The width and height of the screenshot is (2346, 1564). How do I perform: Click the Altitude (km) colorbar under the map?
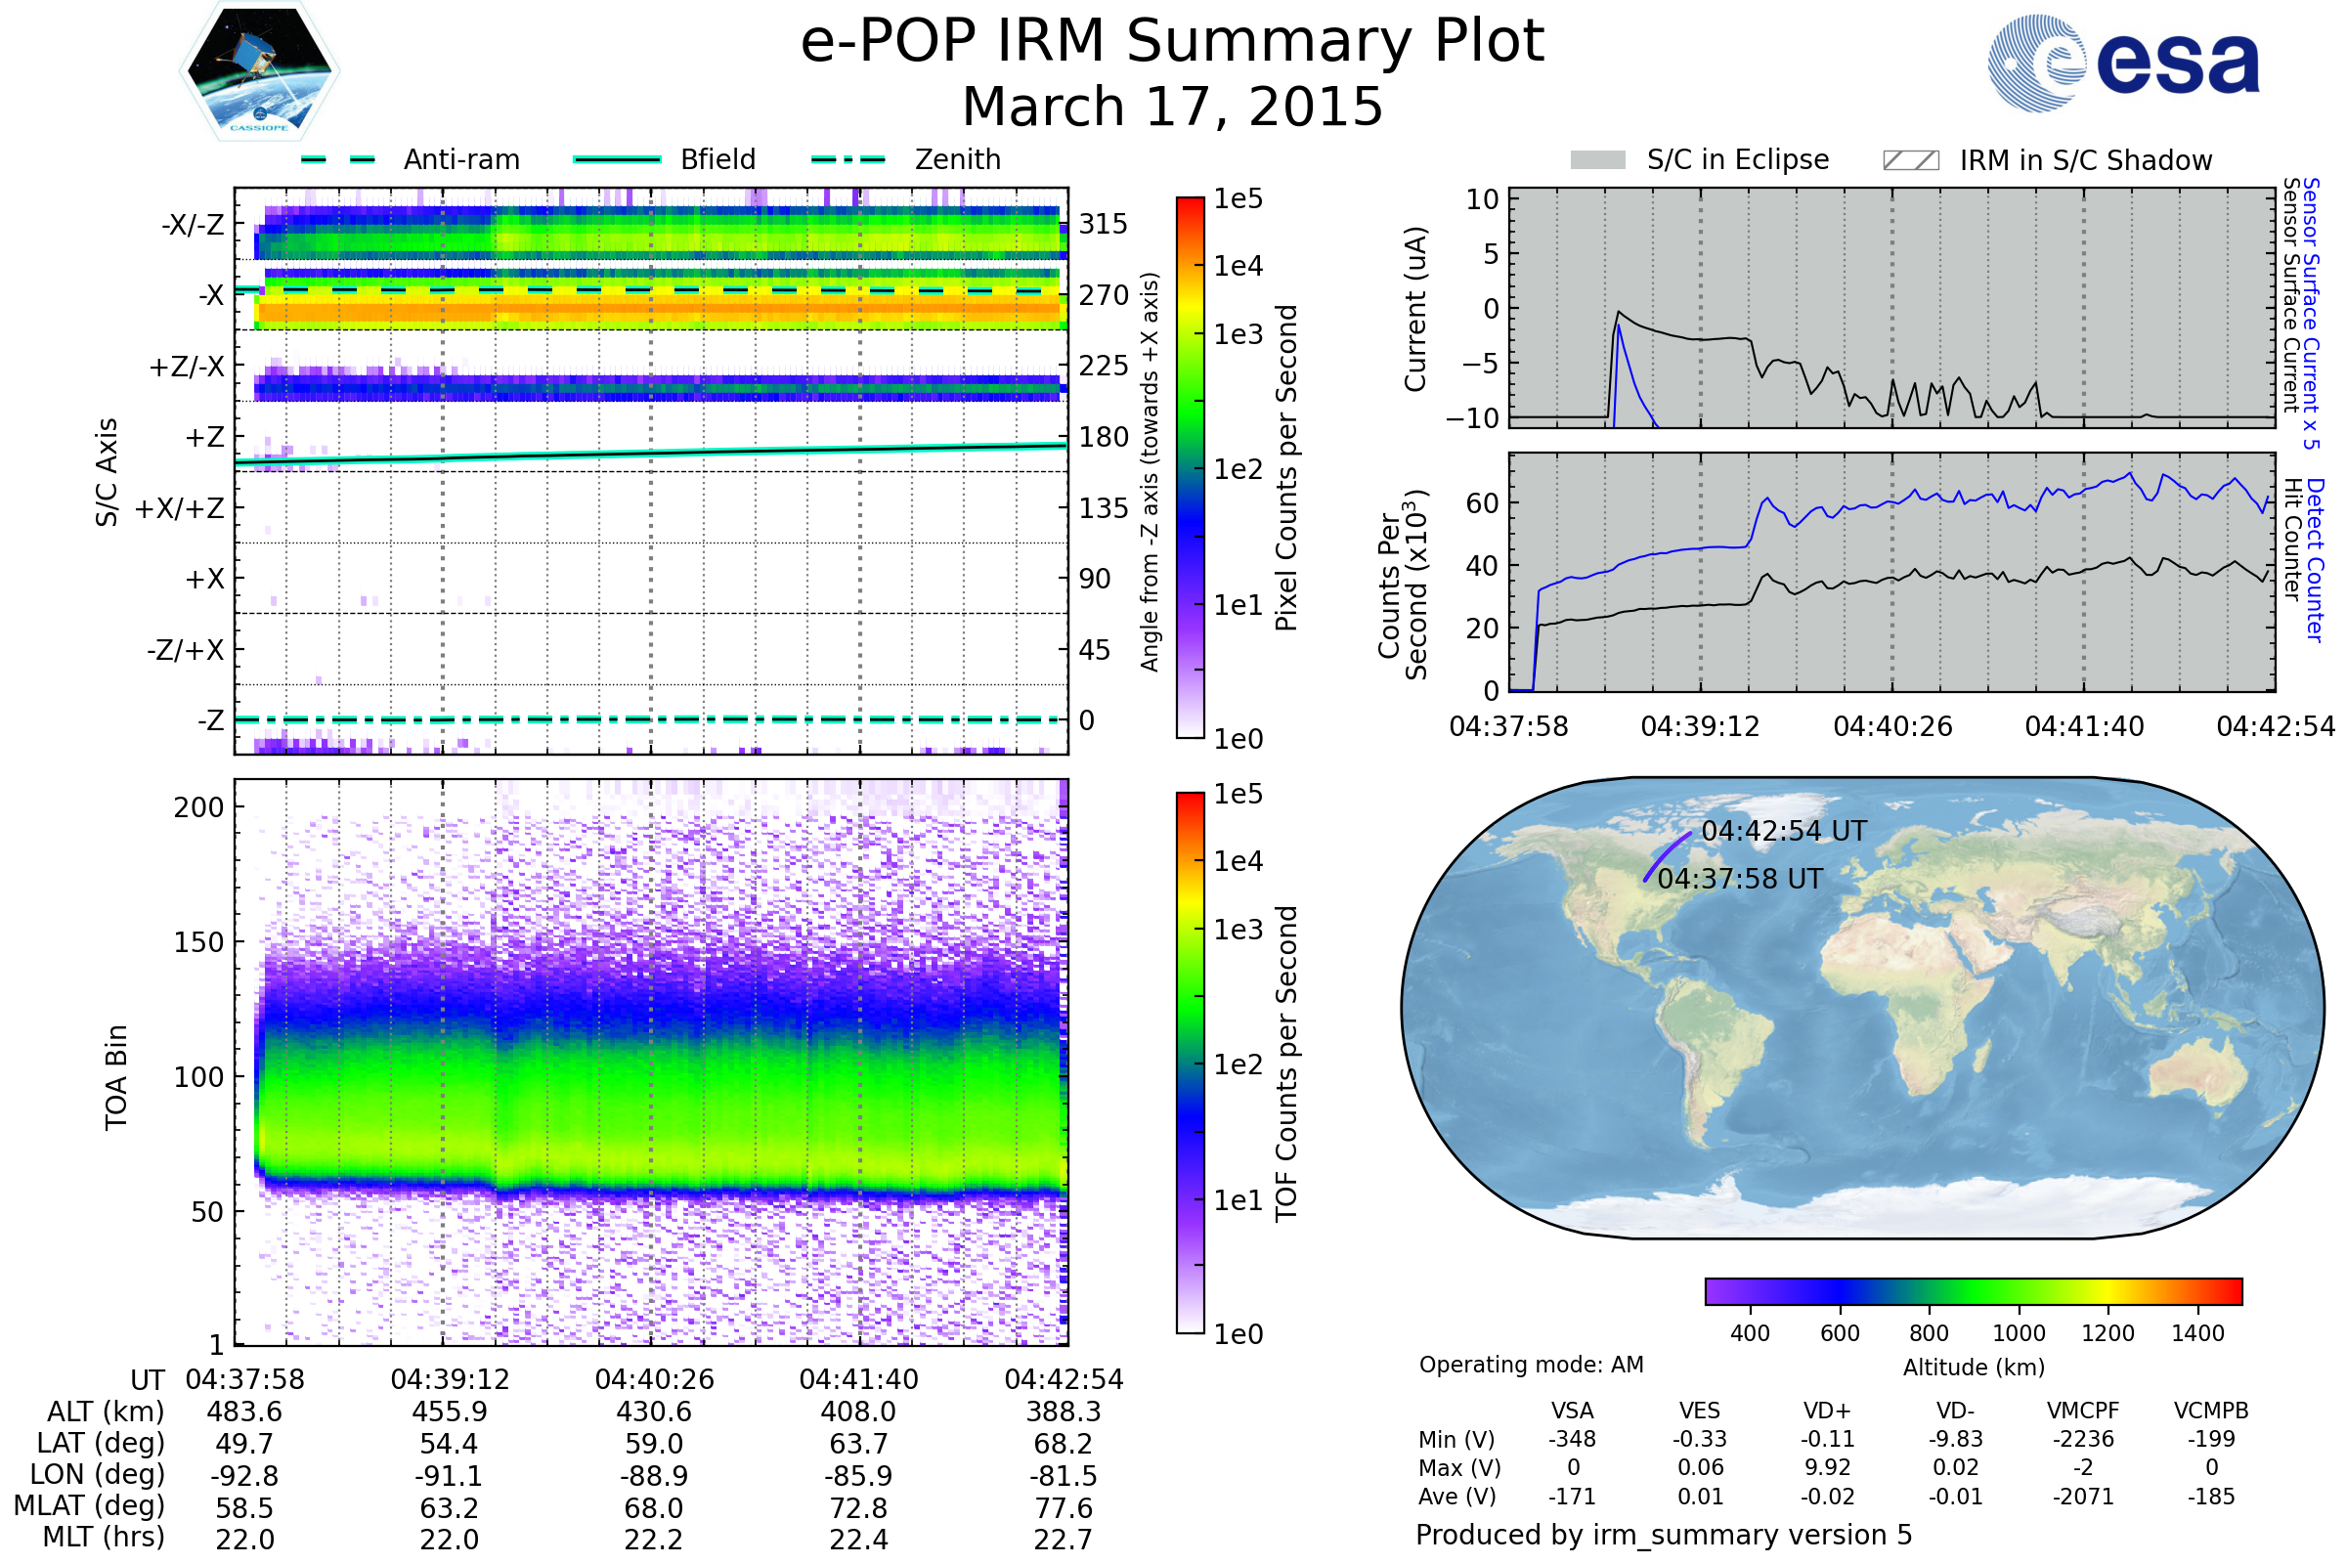(x=1973, y=1291)
